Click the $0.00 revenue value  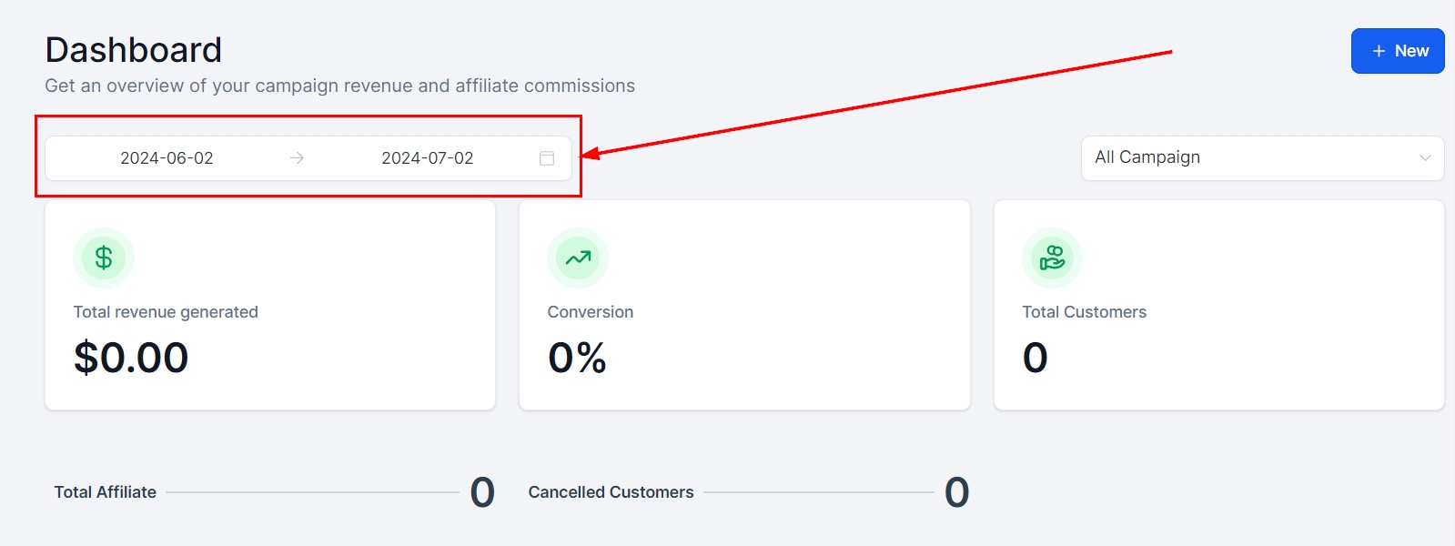coord(131,358)
